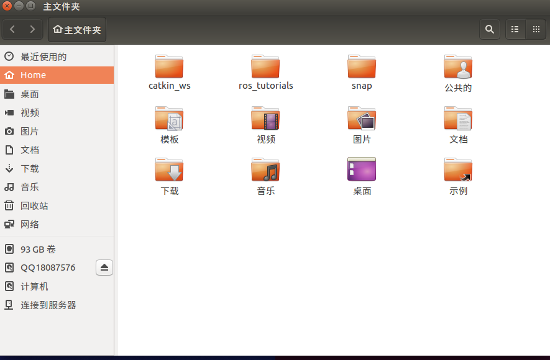Open the 图片 pictures folder icon in the main pane

(x=362, y=119)
